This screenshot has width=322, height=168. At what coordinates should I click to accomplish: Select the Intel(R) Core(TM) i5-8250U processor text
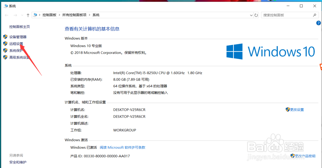pyautogui.click(x=157, y=73)
